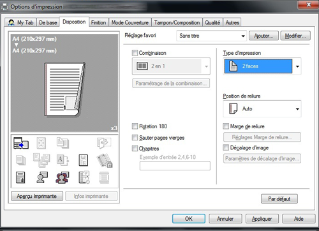Click the Annuler button

225,218
